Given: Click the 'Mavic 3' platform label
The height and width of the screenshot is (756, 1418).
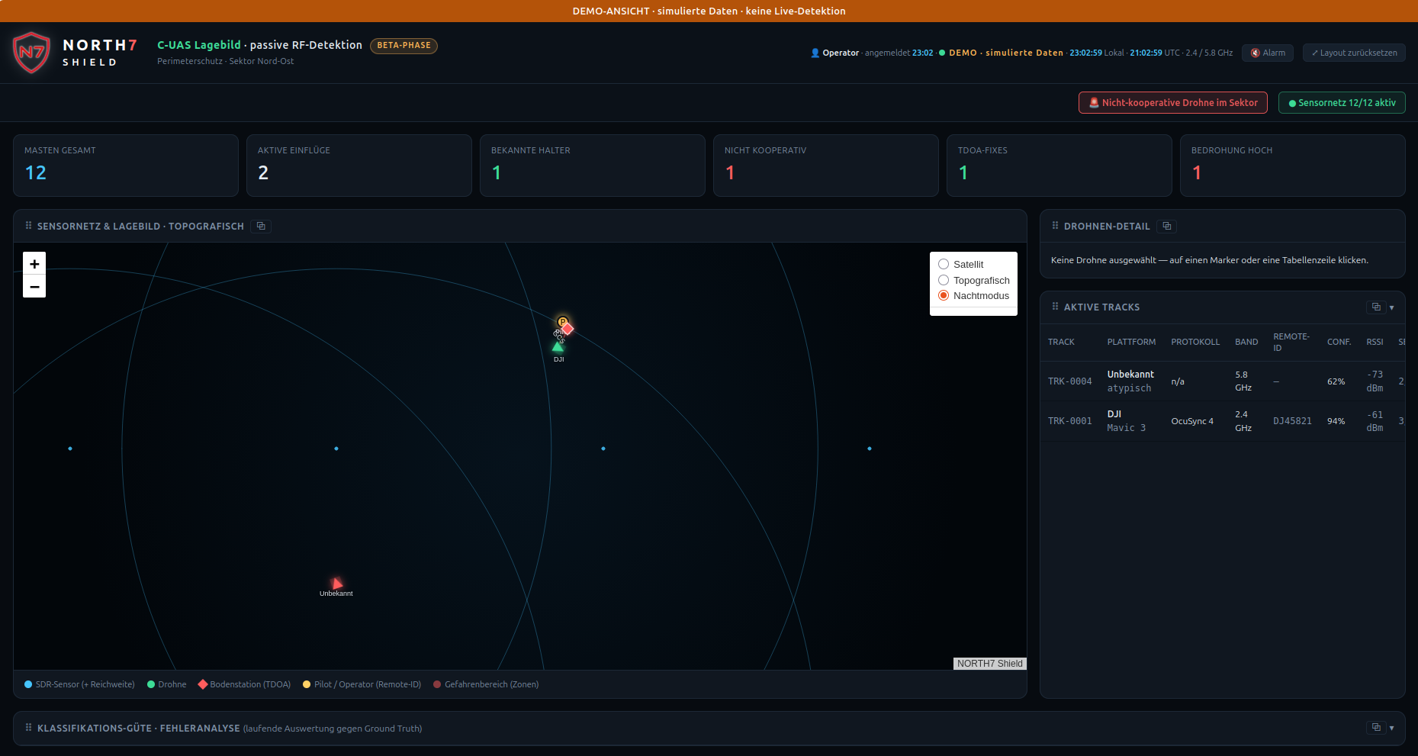Looking at the screenshot, I should [x=1127, y=428].
